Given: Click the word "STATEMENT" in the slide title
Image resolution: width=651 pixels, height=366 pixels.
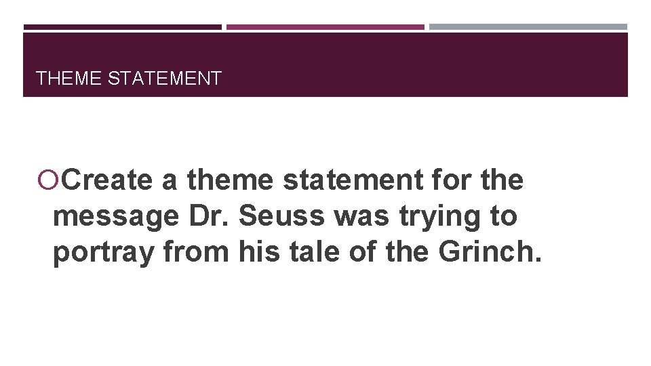Looking at the screenshot, I should 165,79.
